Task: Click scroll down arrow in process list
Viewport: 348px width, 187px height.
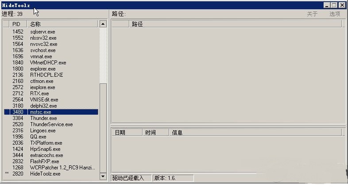Action: [103, 176]
